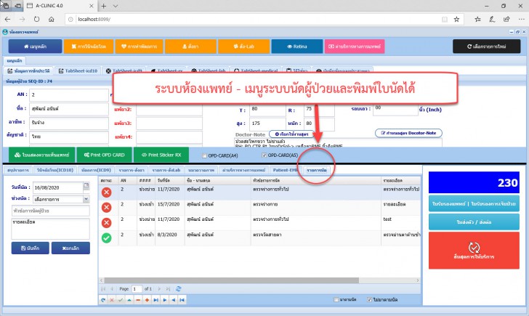Click the red end service button
The width and height of the screenshot is (529, 316).
click(x=474, y=250)
